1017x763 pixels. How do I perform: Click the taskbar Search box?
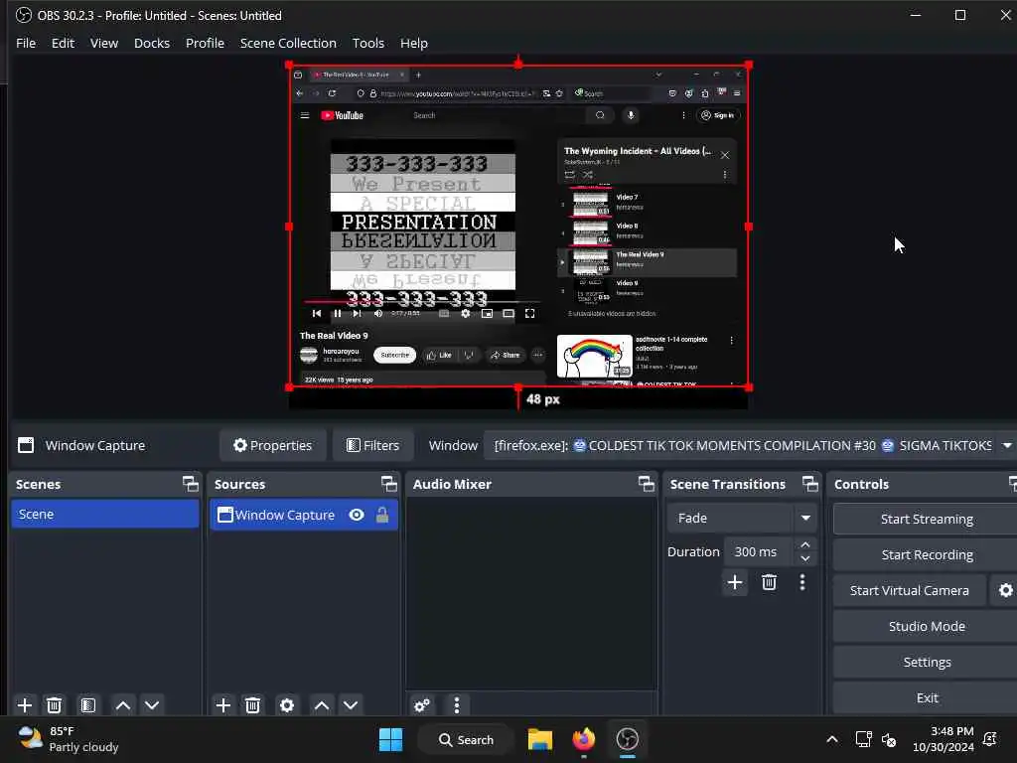tap(467, 739)
